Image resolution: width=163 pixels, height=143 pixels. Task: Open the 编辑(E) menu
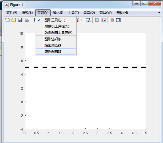(27, 13)
